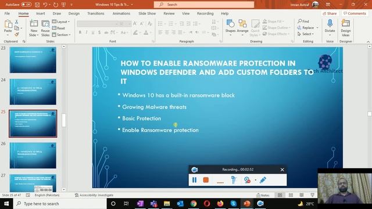Click the Dictate microphone icon
Image resolution: width=372 pixels, height=209 pixels.
pyautogui.click(x=330, y=24)
